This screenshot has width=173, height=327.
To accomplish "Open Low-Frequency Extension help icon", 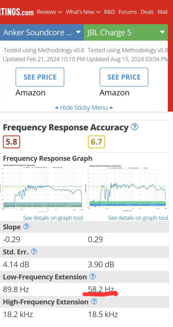I will click(92, 277).
